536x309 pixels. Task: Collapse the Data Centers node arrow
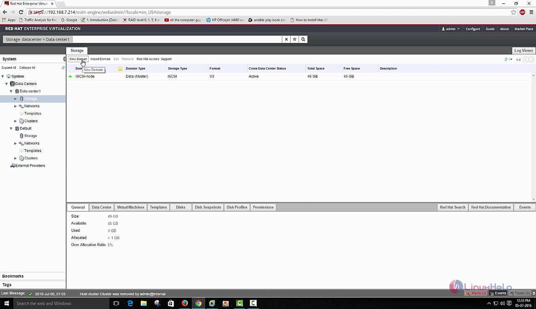click(6, 84)
